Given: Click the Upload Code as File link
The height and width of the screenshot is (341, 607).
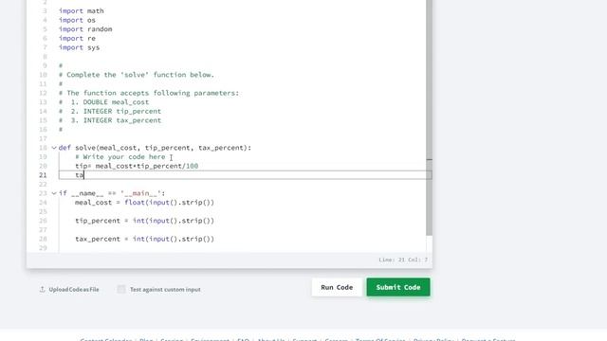Looking at the screenshot, I should tap(69, 289).
